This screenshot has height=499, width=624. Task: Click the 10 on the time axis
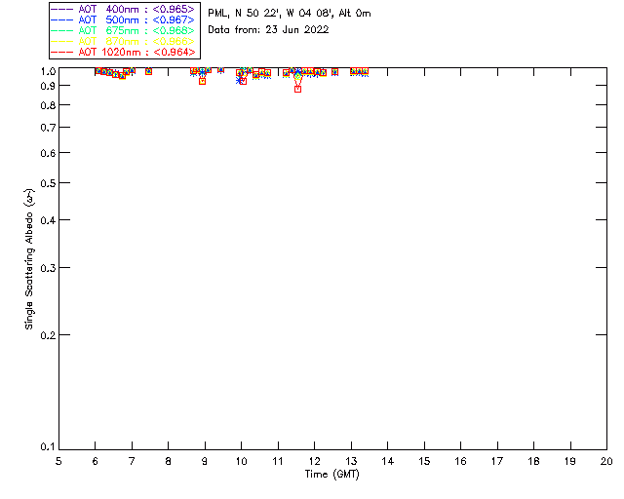pos(241,461)
